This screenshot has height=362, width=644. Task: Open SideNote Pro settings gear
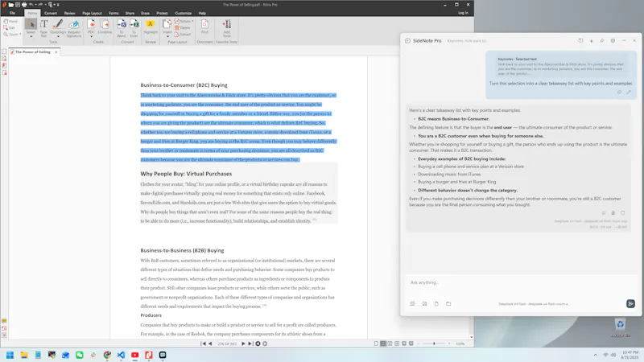pos(613,41)
